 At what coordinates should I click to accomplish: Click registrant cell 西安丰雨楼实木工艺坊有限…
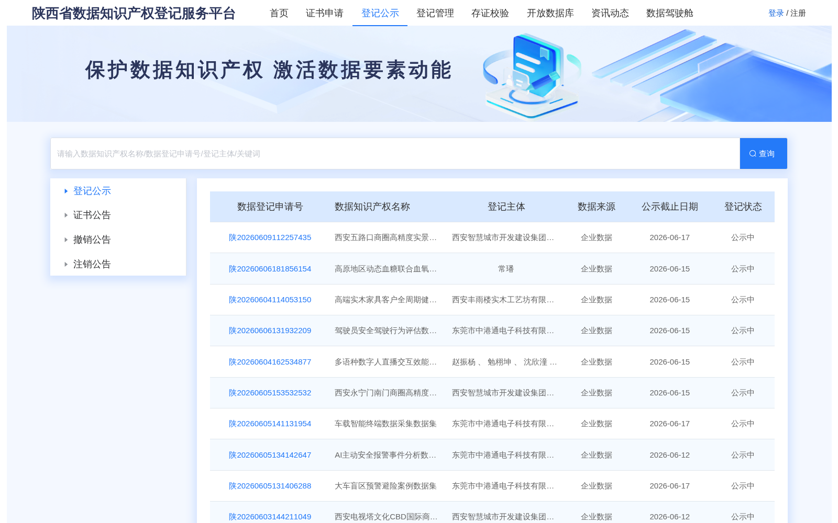pyautogui.click(x=503, y=300)
